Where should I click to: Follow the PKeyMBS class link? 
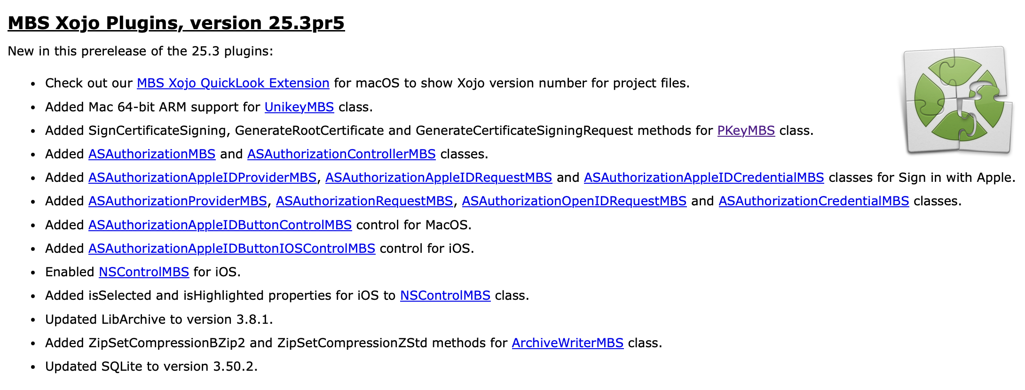[x=746, y=131]
